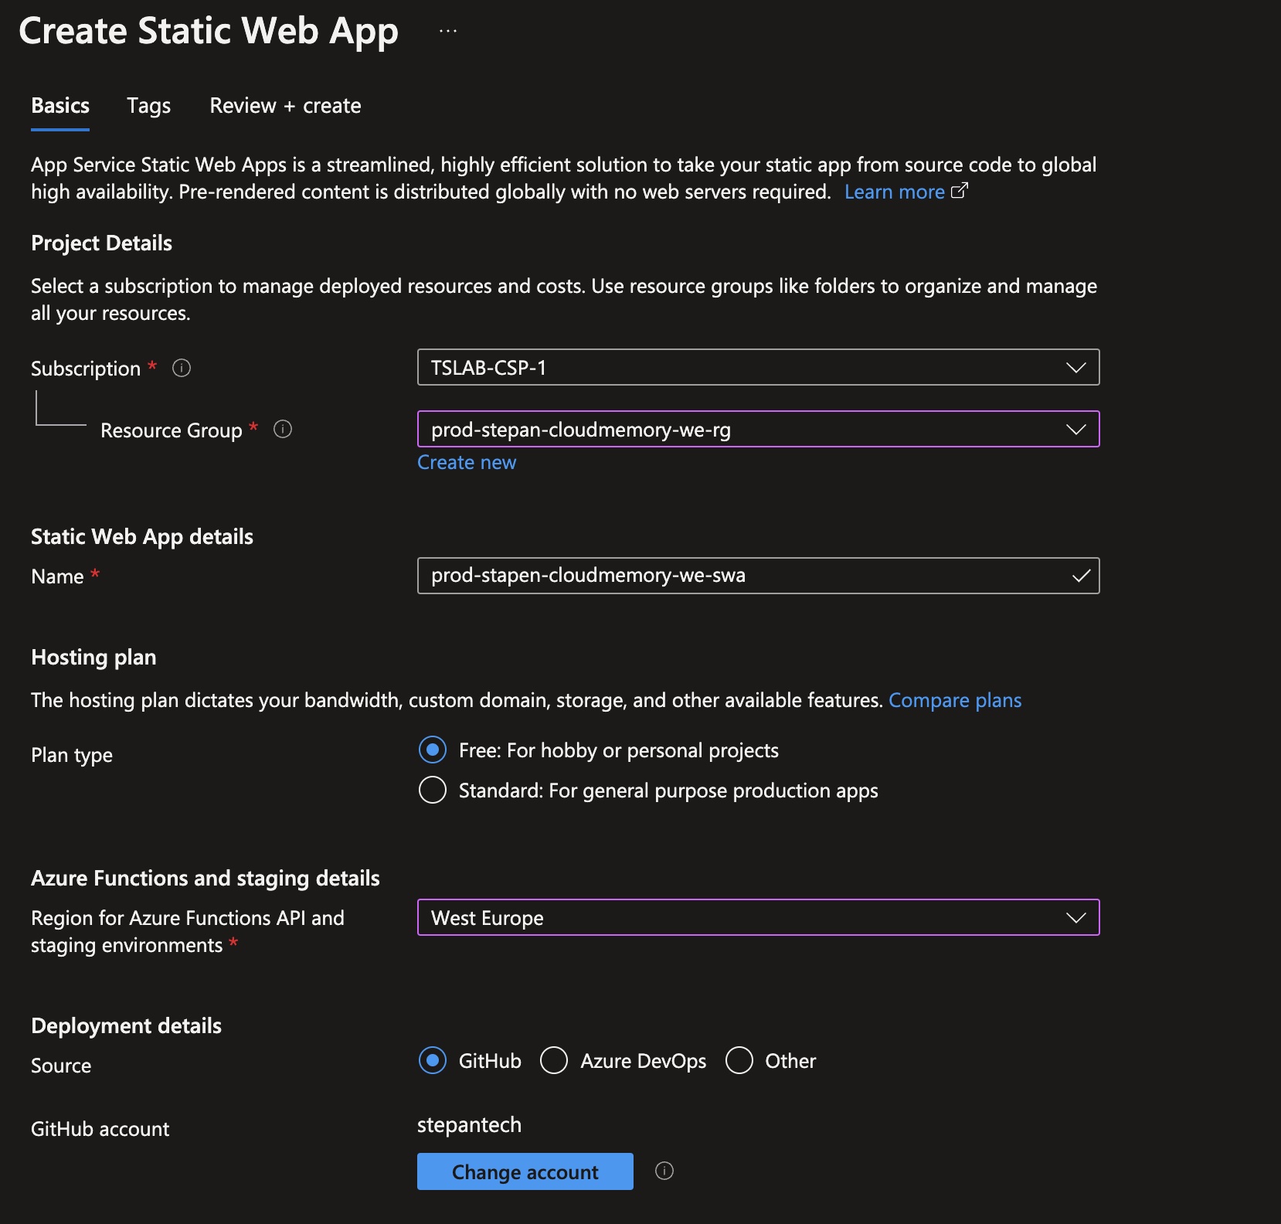1281x1224 pixels.
Task: Select Other as the deployment source
Action: coord(739,1060)
